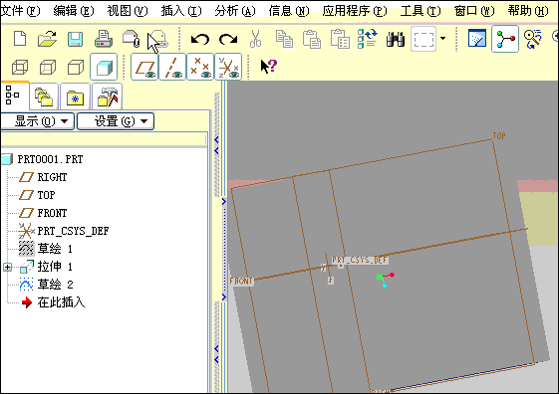Open the 设置(G) dropdown
This screenshot has height=394, width=559.
click(116, 121)
